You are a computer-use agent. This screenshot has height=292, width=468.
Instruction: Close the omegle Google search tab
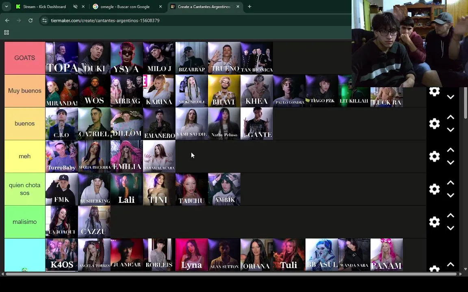[x=160, y=6]
